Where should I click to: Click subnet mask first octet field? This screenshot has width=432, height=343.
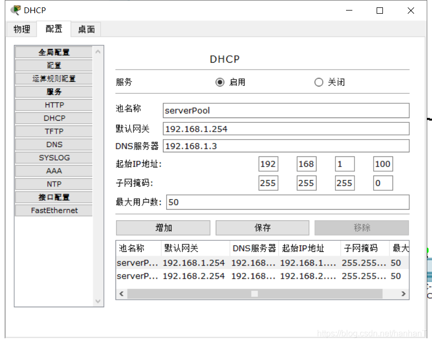pos(268,183)
